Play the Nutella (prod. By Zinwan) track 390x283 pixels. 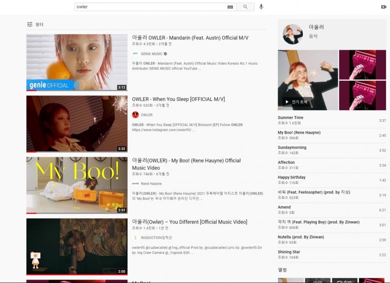pos(332,240)
